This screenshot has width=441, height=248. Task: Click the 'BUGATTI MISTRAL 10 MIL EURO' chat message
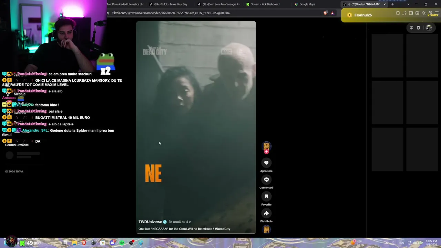click(63, 118)
